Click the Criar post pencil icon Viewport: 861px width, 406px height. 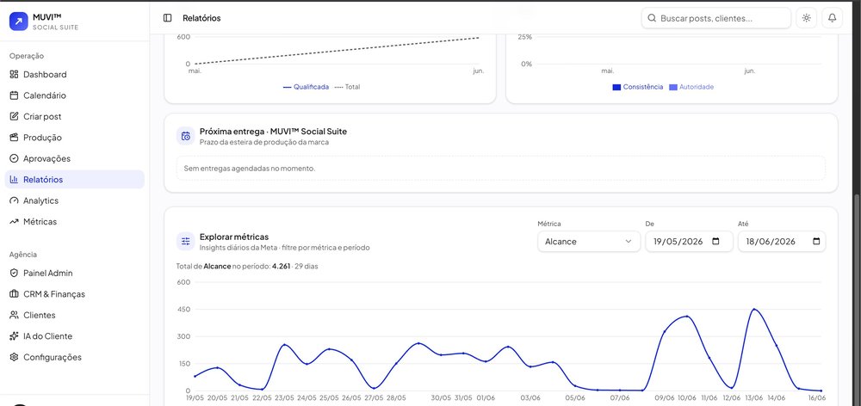coord(15,116)
